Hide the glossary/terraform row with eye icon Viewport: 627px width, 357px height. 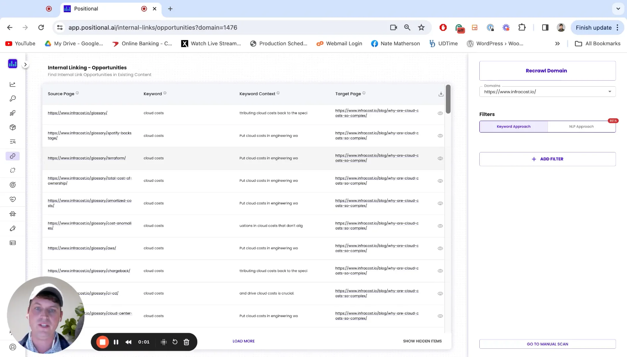440,158
